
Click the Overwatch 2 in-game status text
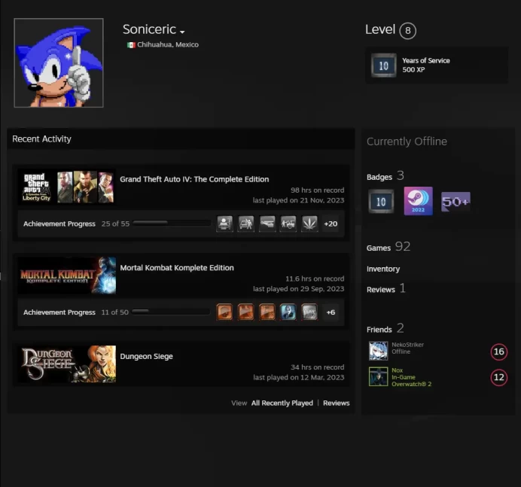pos(411,384)
